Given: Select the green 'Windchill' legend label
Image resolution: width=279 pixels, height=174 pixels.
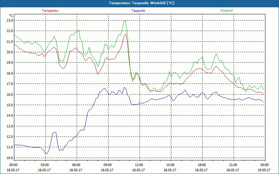Looking at the screenshot, I should pos(226,11).
